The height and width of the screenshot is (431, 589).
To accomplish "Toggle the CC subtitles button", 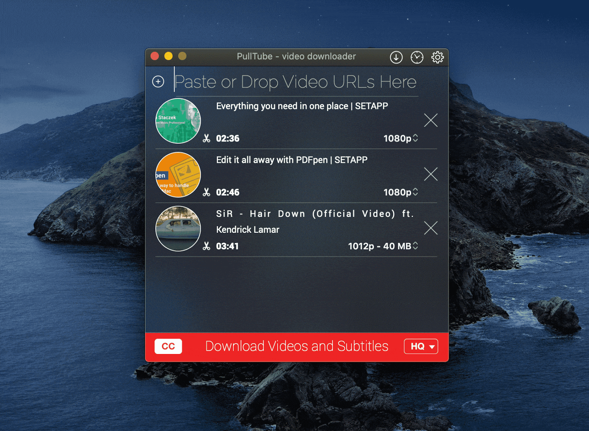I will point(168,346).
